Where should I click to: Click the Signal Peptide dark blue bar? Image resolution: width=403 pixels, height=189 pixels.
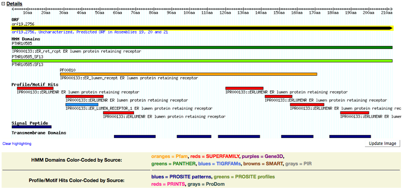(31, 127)
